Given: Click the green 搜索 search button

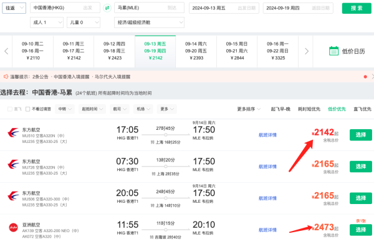Looking at the screenshot, I should pyautogui.click(x=357, y=8).
